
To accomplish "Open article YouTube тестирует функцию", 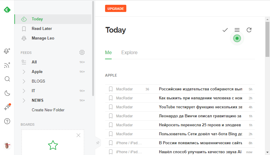I will [x=201, y=107].
